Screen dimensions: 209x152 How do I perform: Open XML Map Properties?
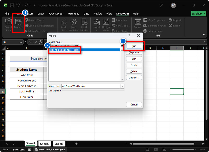(x=154, y=20)
